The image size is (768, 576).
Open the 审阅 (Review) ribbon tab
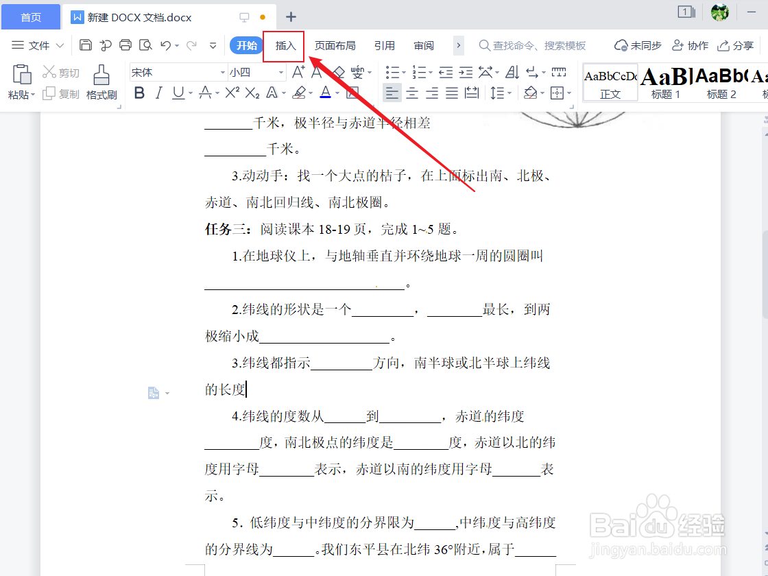[x=424, y=45]
